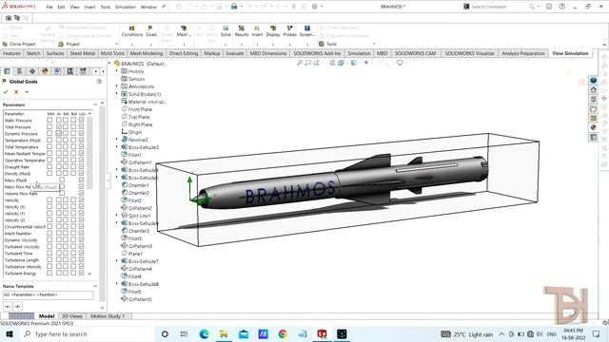Click the save icon in title toolbar
The width and height of the screenshot is (609, 342).
pos(219,7)
